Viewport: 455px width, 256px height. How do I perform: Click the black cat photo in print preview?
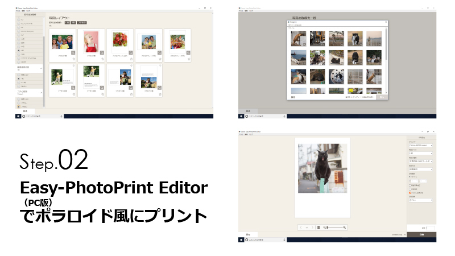pyautogui.click(x=322, y=168)
